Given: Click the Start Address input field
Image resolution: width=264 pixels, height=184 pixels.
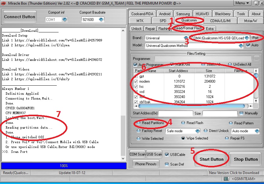Looking at the screenshot, I should [x=175, y=113].
